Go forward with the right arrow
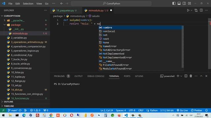211x118 pixels. coord(67,4)
